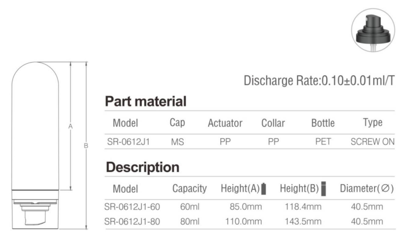Click the PET bottle material cell
This screenshot has width=417, height=247.
tap(323, 142)
